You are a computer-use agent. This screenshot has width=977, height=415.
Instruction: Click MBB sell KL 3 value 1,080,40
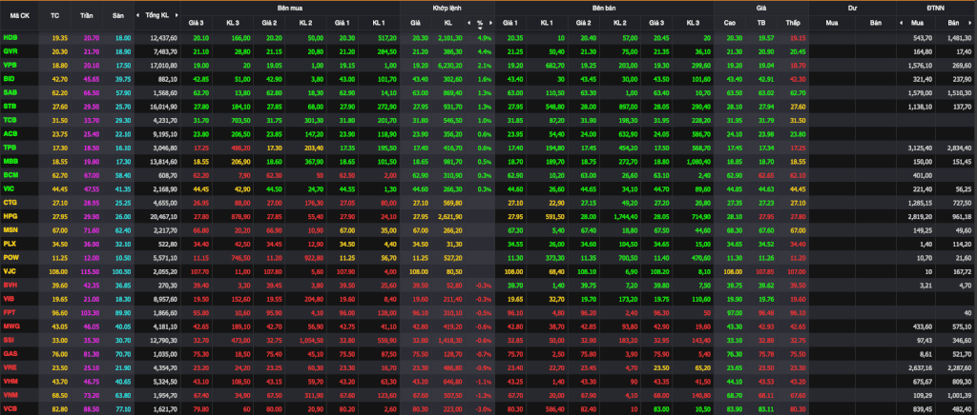(697, 161)
